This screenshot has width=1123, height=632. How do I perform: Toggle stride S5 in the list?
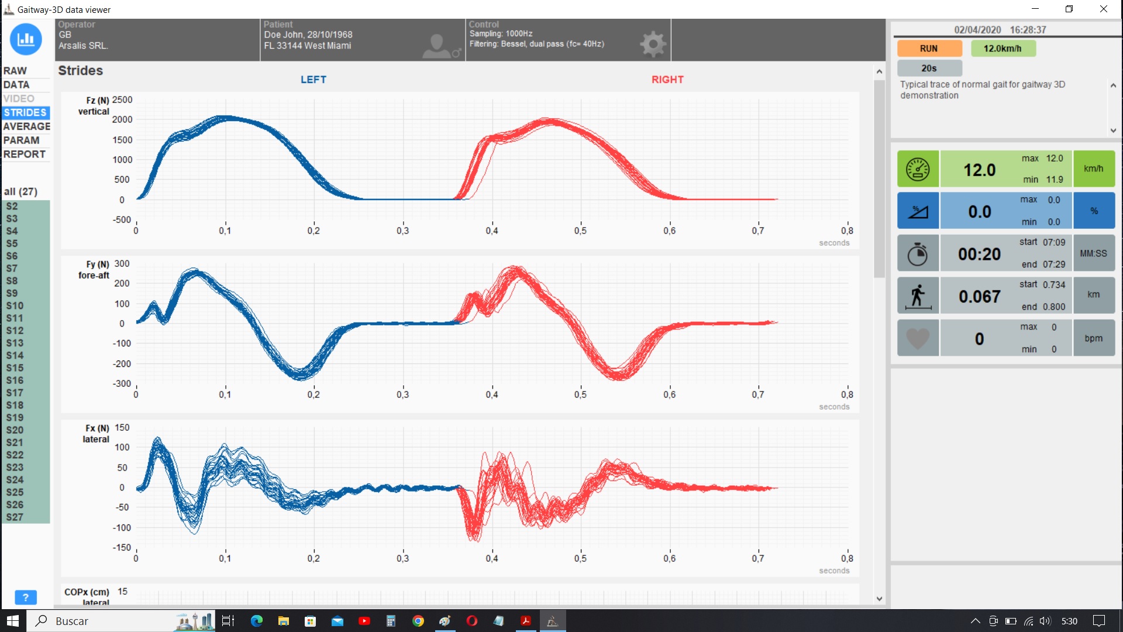click(12, 243)
